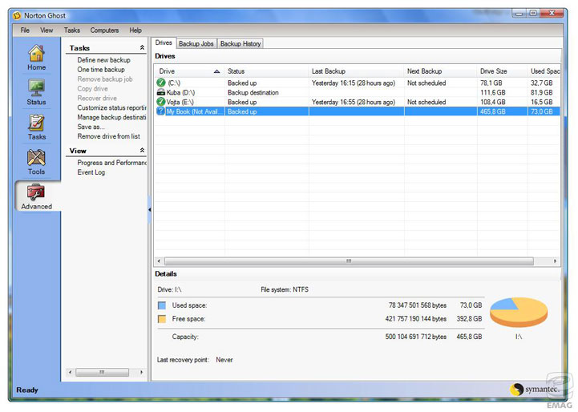The width and height of the screenshot is (578, 412).
Task: Sort by the Used Space column header
Action: (x=544, y=71)
